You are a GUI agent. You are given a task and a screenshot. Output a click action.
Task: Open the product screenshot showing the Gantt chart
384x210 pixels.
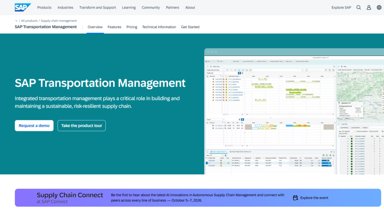[294, 111]
